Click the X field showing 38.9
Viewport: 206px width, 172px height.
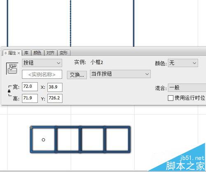pyautogui.click(x=55, y=87)
